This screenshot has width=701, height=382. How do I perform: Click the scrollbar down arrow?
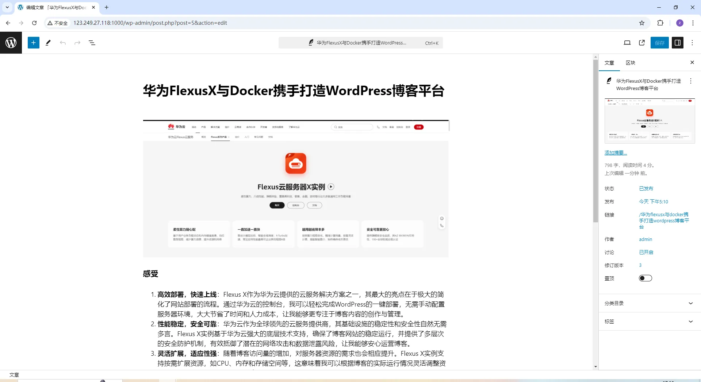(x=595, y=367)
